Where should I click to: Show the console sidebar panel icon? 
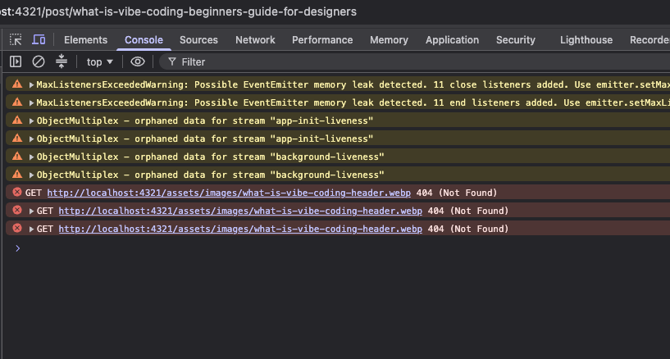[x=16, y=62]
